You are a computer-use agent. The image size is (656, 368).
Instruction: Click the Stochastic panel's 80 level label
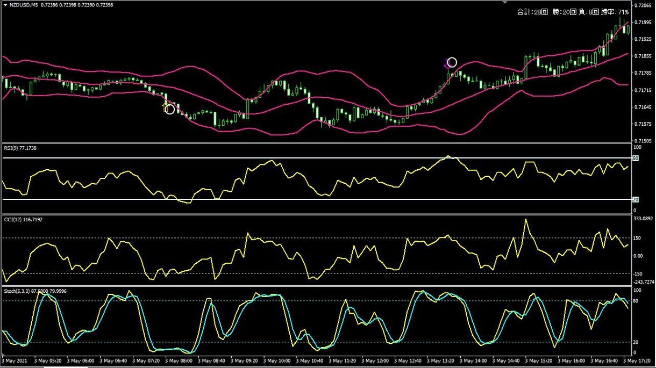point(636,301)
